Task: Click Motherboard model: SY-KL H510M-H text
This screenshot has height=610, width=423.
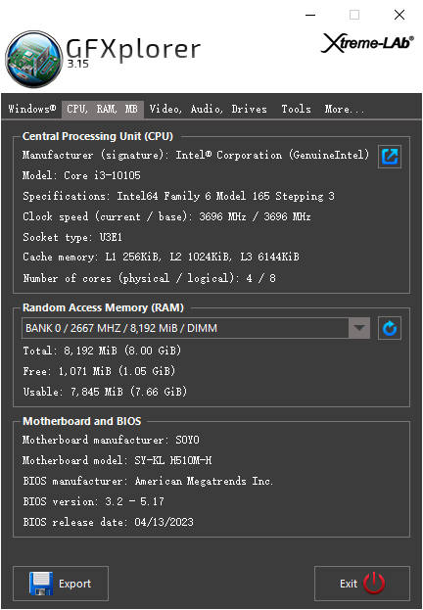Action: point(117,460)
